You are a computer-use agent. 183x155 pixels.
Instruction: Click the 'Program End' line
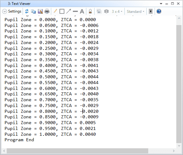click(19, 140)
